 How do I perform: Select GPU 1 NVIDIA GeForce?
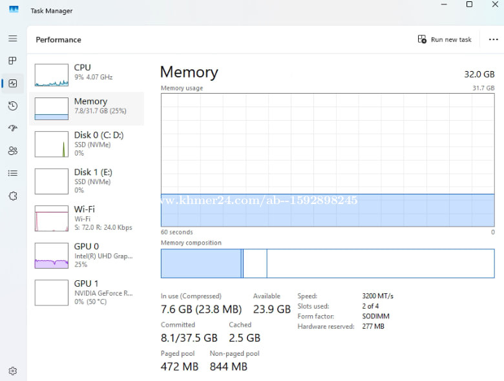[x=86, y=293]
